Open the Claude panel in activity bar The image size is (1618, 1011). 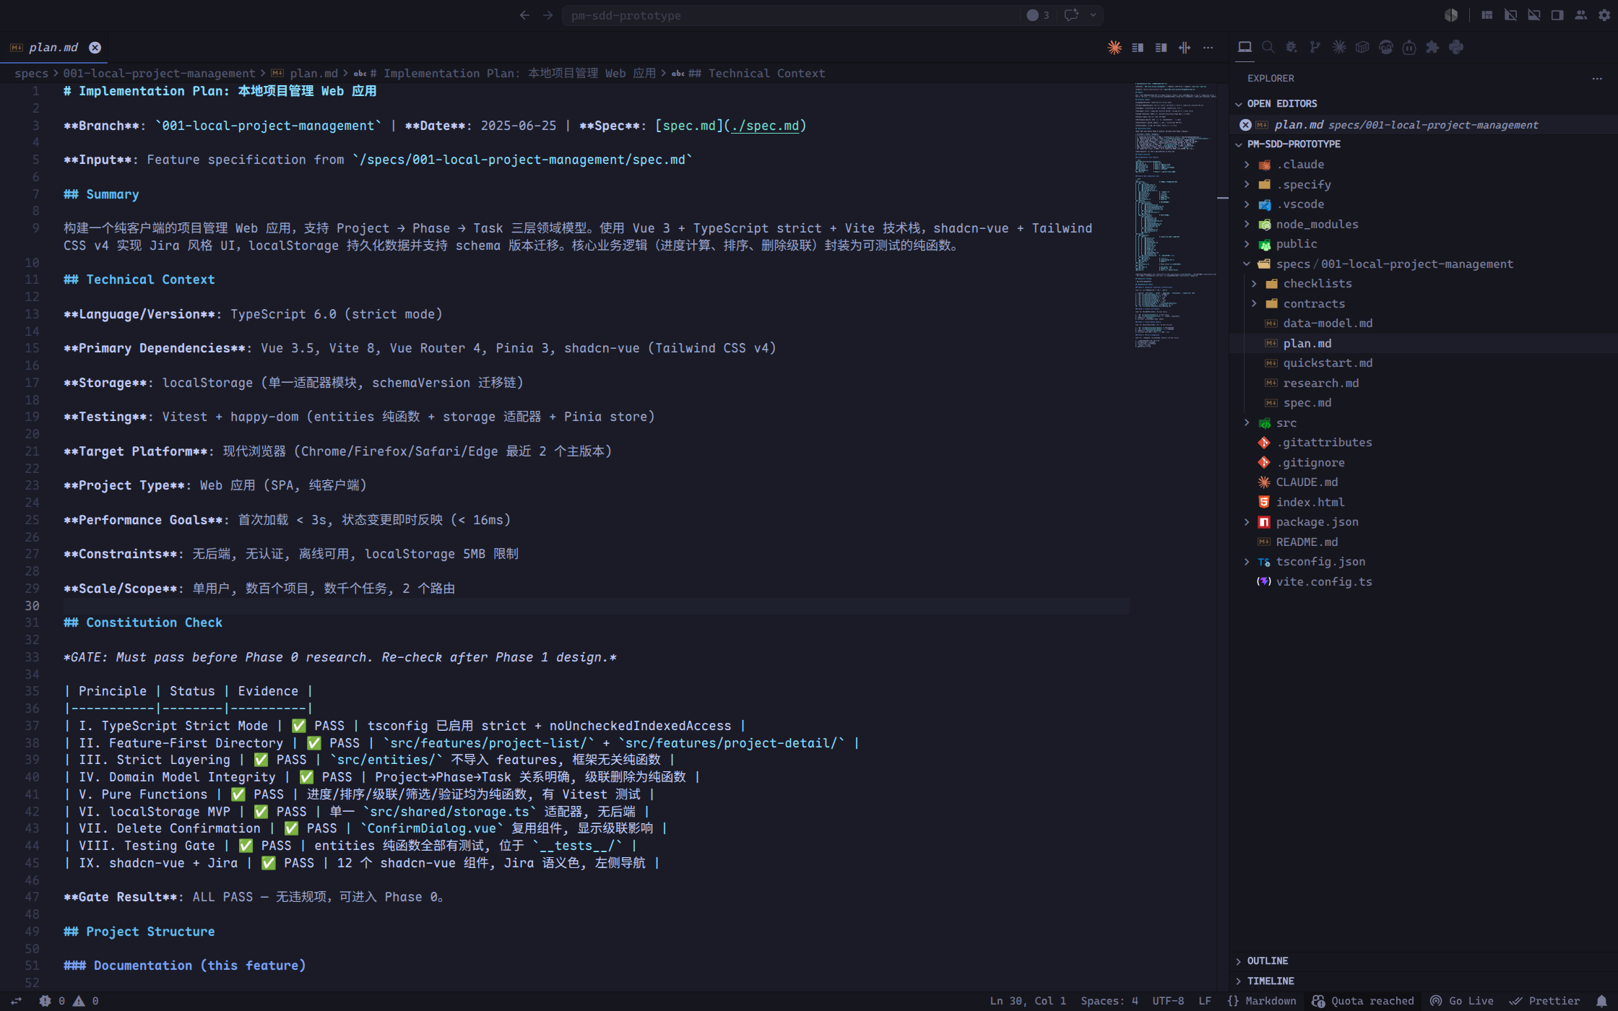pos(1339,47)
